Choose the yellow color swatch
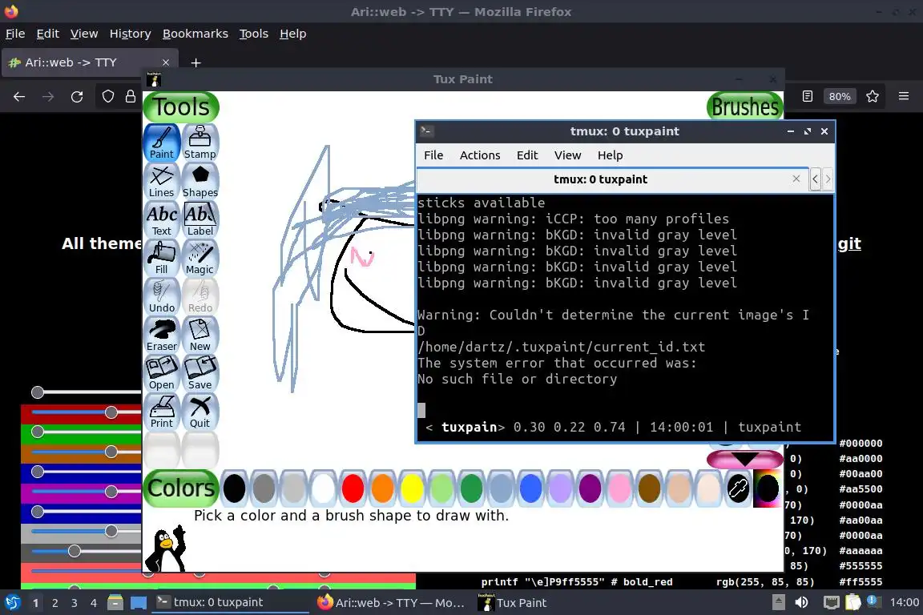 coord(412,488)
